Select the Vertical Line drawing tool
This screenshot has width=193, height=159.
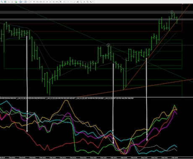click(x=68, y=2)
